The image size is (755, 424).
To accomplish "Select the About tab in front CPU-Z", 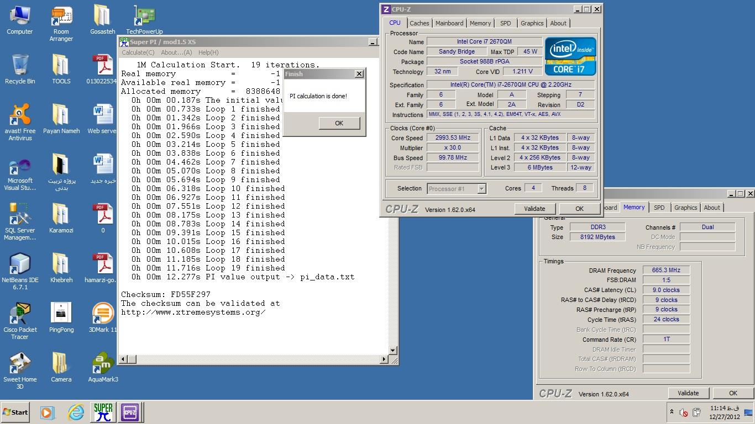I will (x=558, y=23).
